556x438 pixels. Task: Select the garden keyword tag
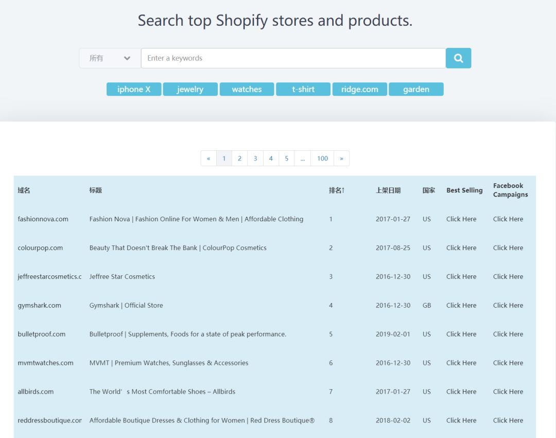coord(416,89)
